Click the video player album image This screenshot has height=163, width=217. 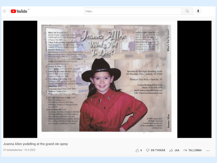click(107, 79)
